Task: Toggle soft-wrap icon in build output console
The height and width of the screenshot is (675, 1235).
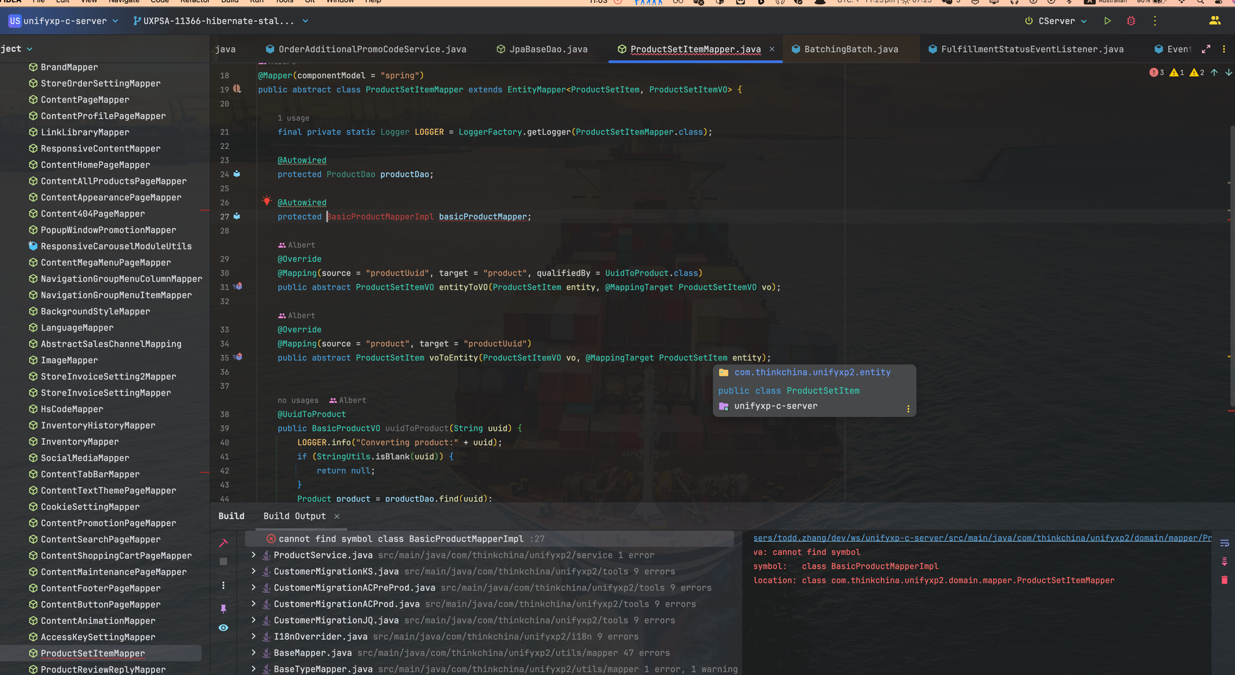Action: tap(1224, 543)
